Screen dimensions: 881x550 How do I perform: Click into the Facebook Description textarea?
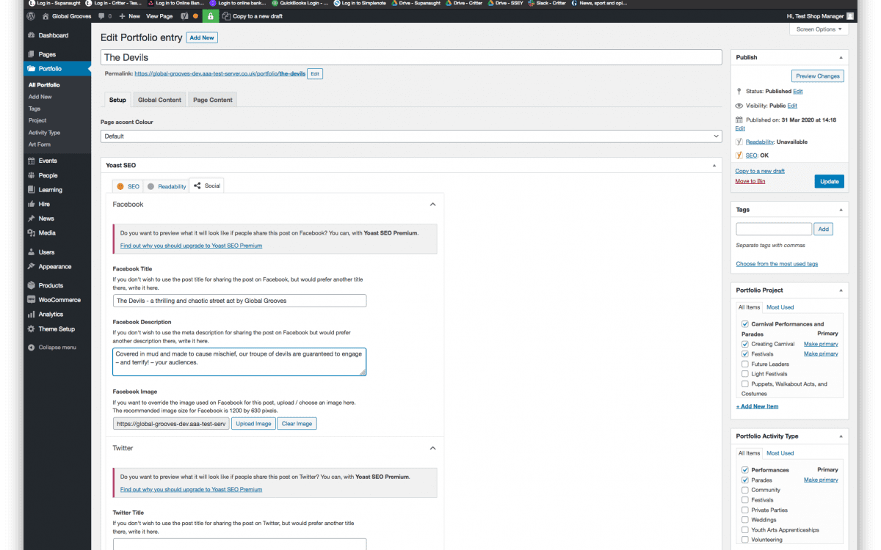point(239,362)
